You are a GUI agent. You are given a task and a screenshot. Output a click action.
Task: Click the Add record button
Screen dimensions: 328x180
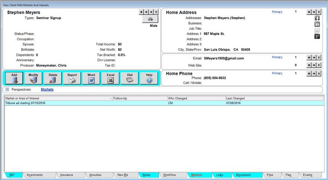point(14,78)
